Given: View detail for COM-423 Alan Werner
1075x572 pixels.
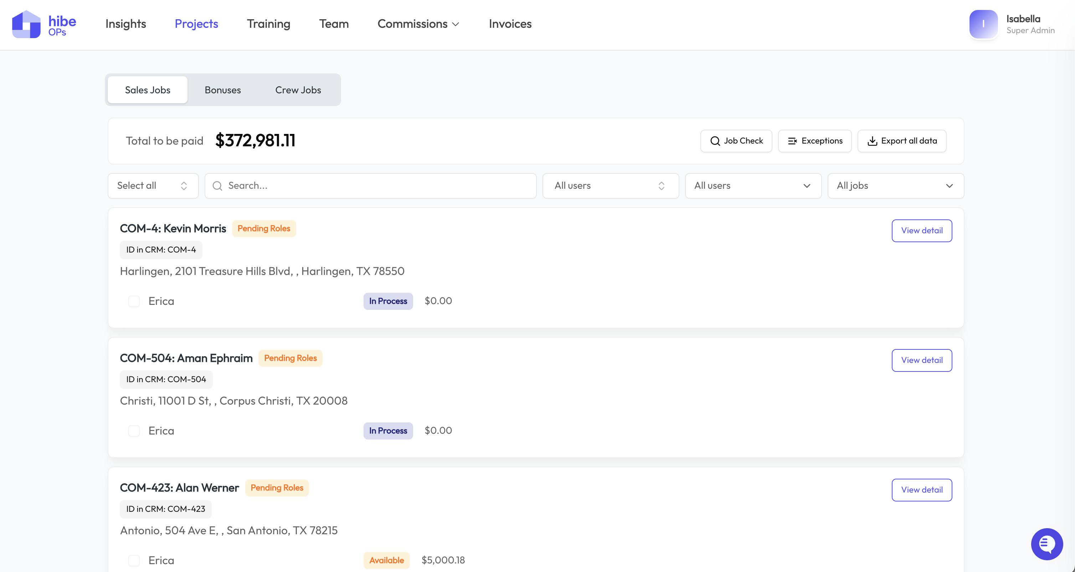Looking at the screenshot, I should (922, 490).
